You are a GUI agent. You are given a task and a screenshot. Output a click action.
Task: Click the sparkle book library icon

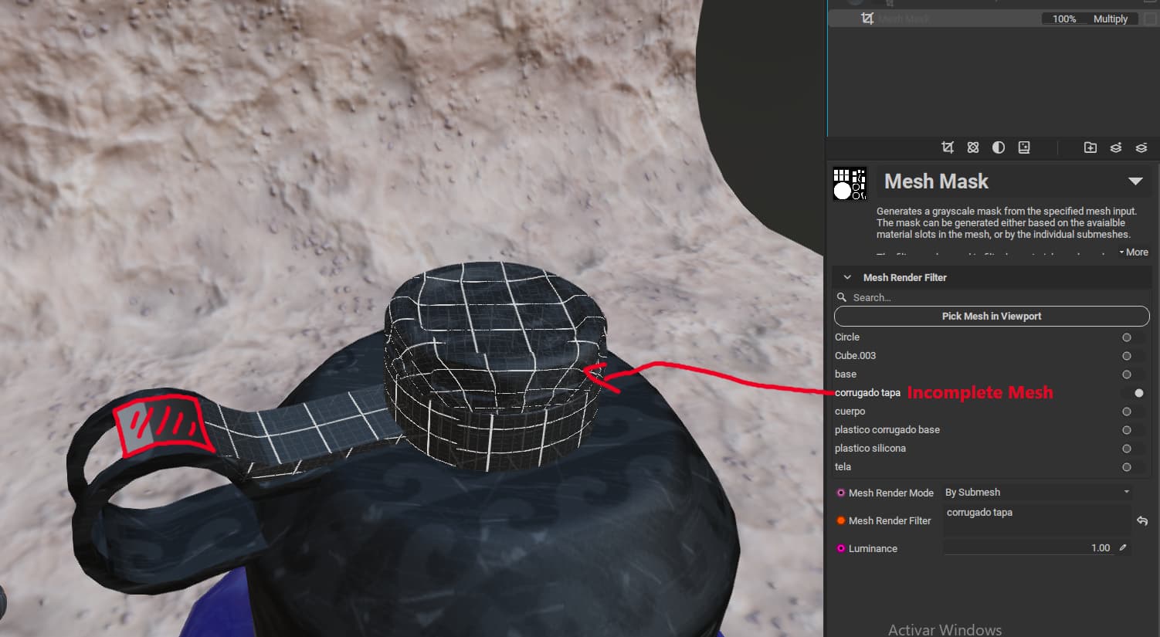(x=1024, y=147)
